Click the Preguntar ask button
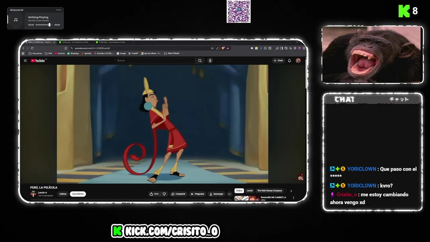 [197, 194]
